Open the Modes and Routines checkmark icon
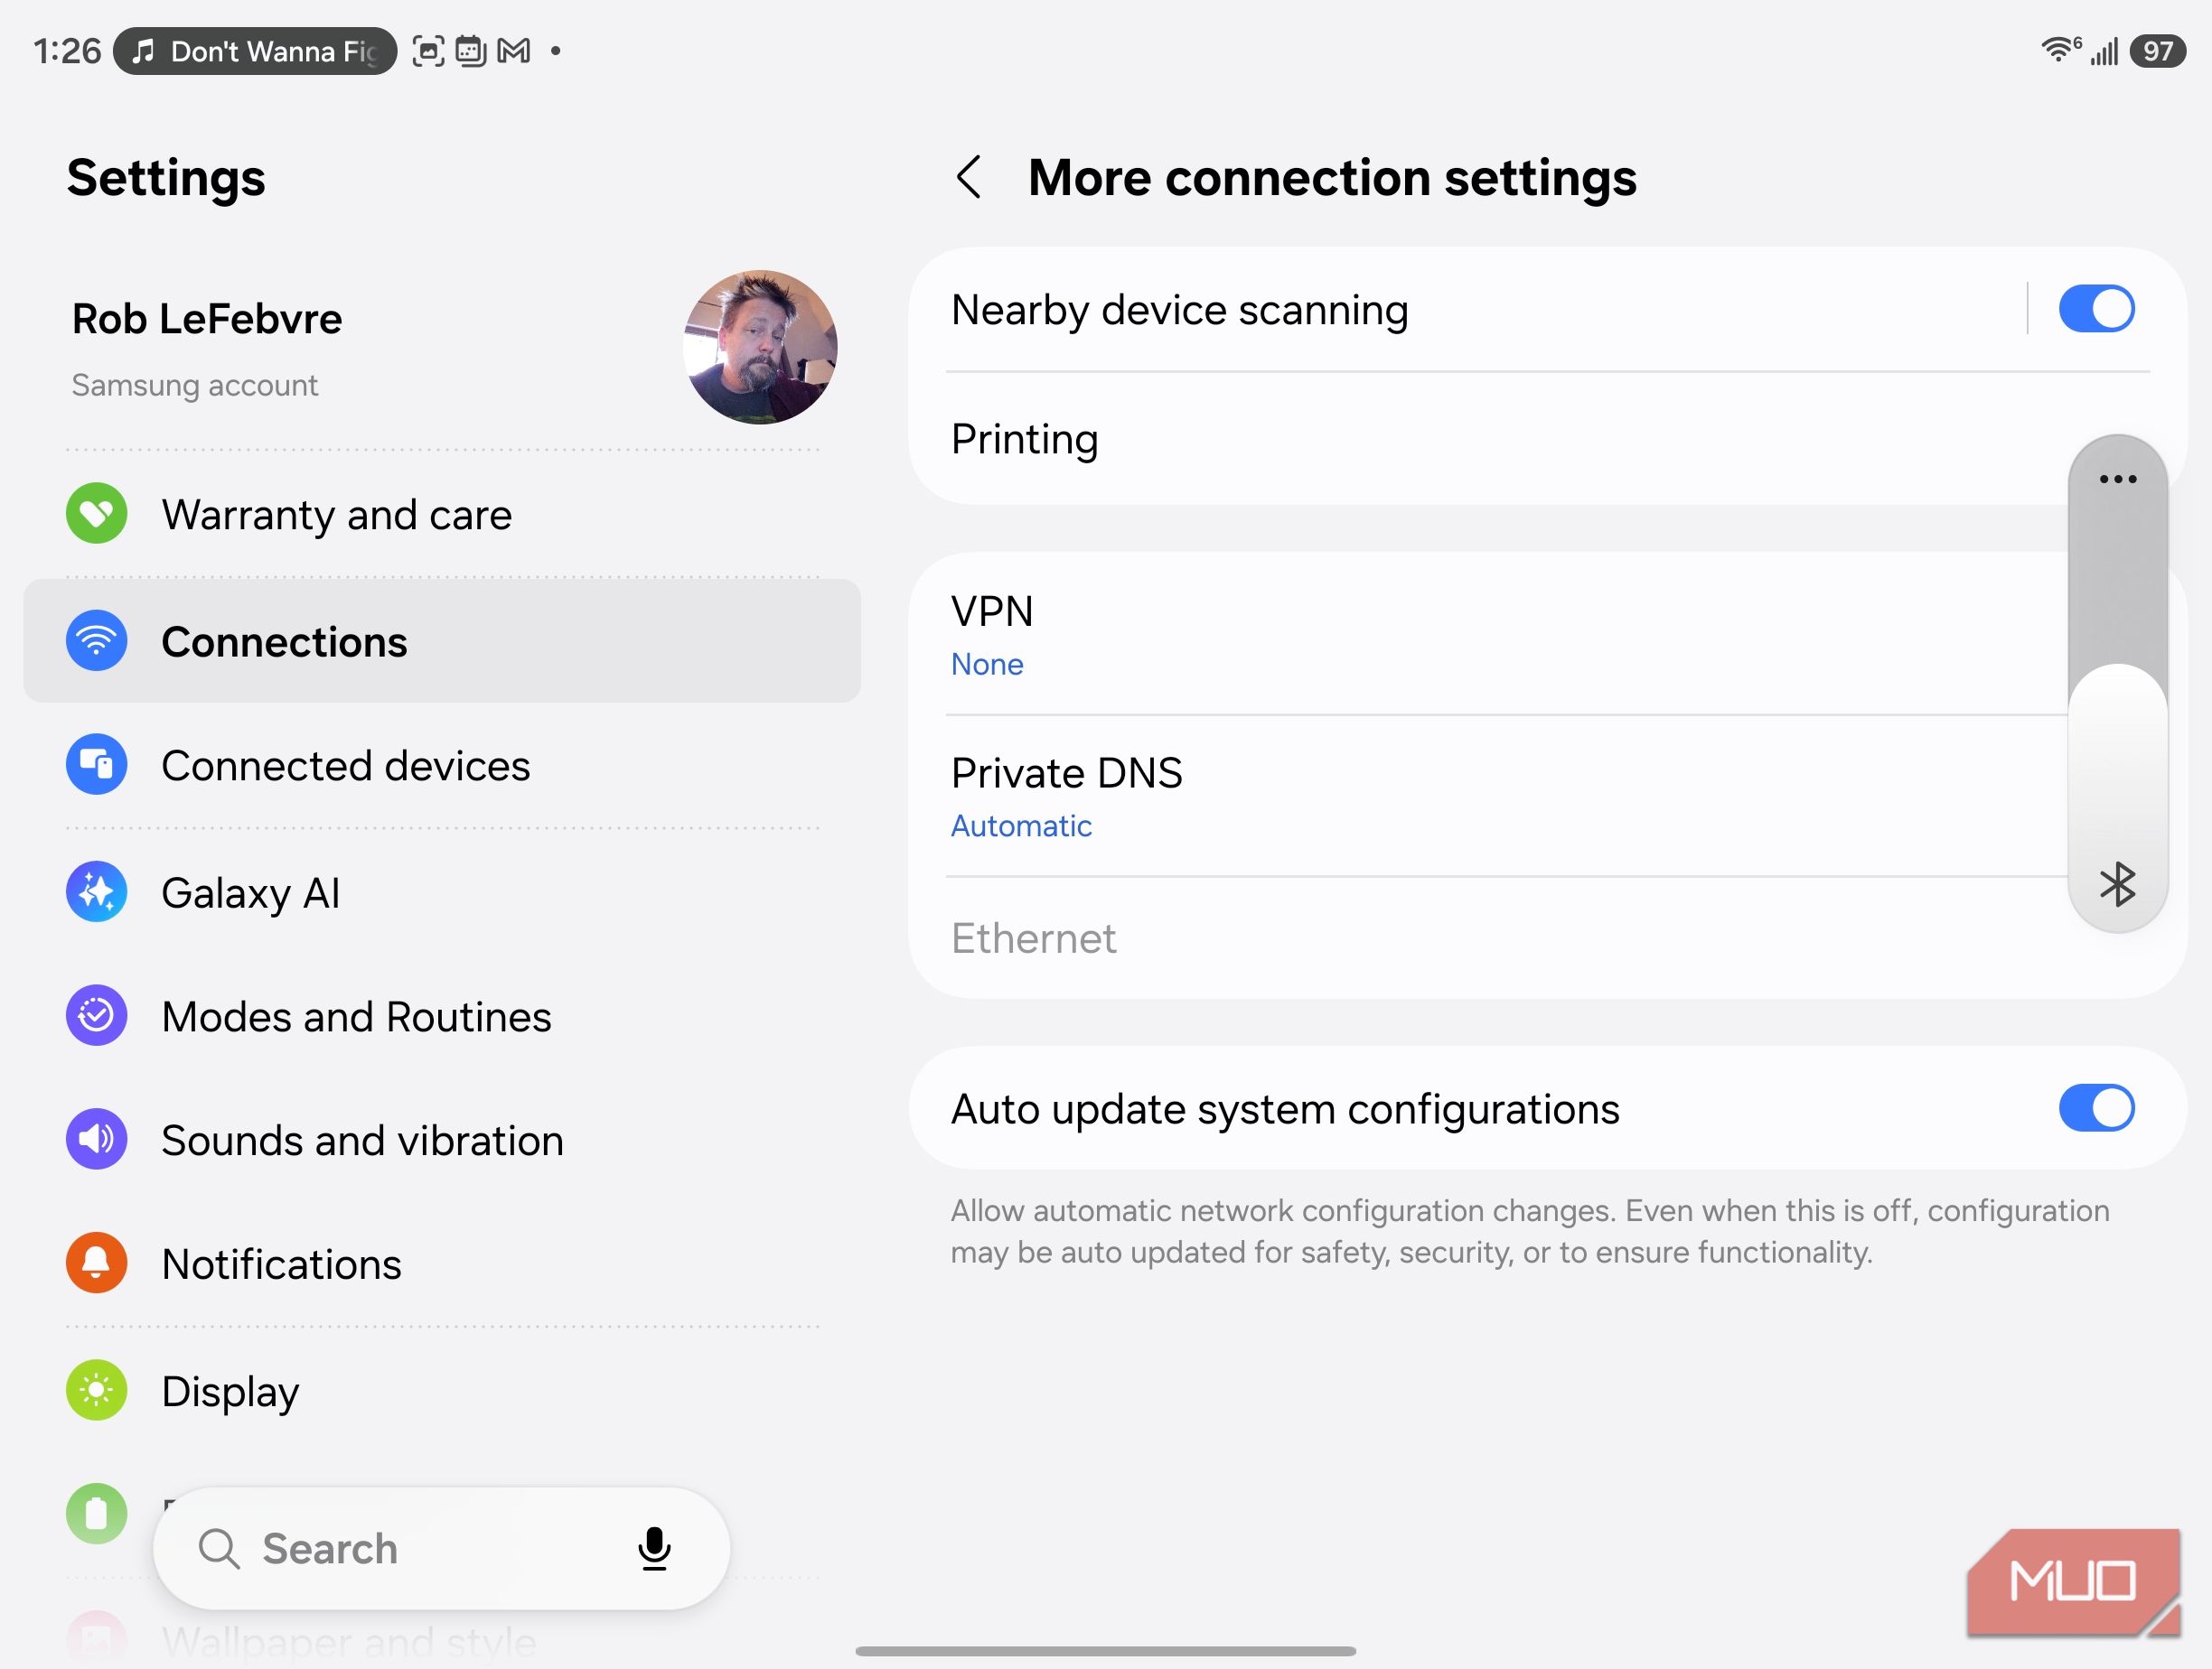 pos(96,1015)
